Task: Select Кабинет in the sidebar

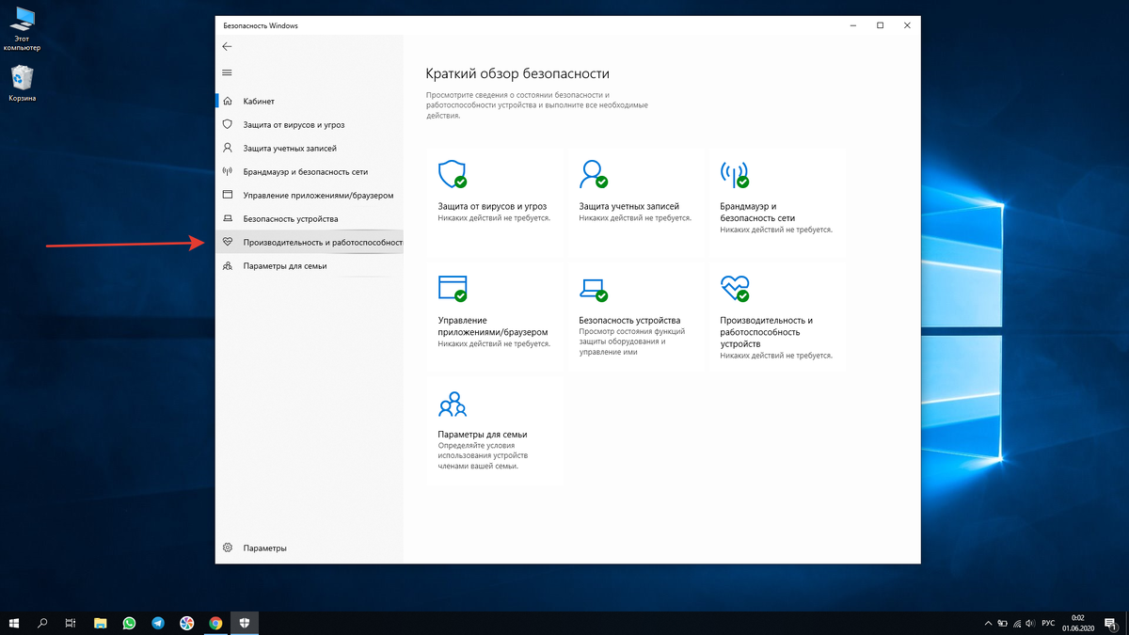Action: pos(309,101)
